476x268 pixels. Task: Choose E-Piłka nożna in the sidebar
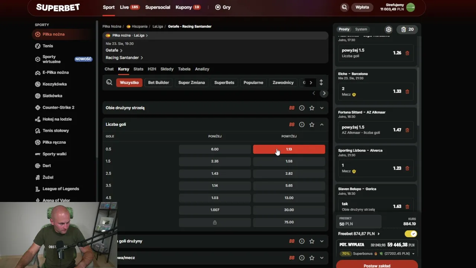click(x=55, y=73)
